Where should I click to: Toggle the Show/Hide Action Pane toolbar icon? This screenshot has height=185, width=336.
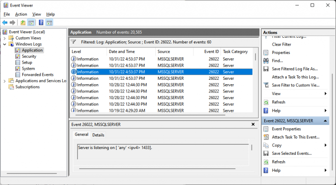[49, 22]
